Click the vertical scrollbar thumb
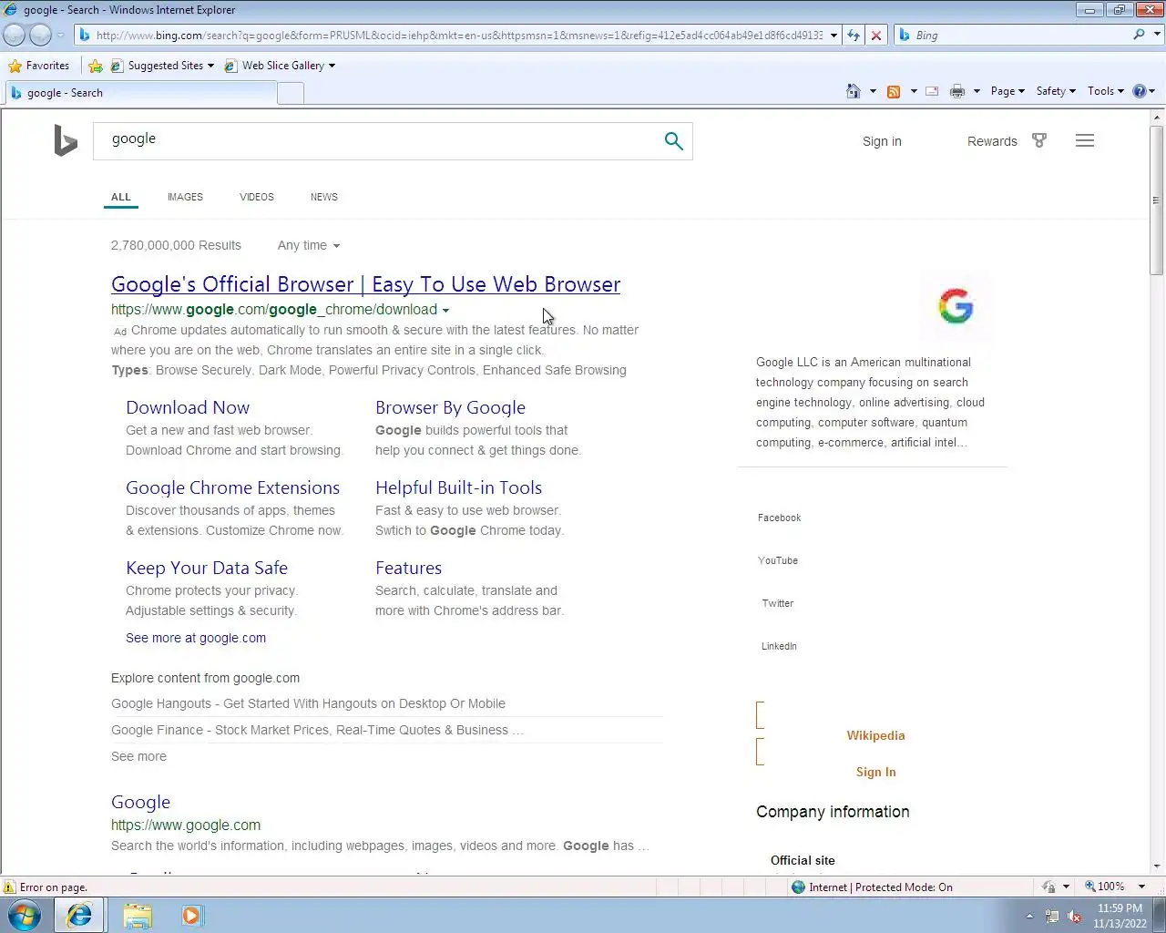The height and width of the screenshot is (933, 1166). [1157, 200]
